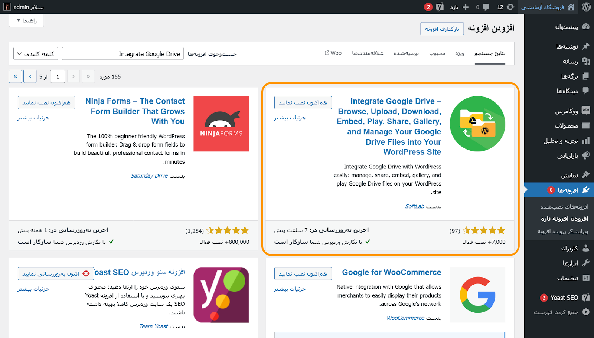Click the Woo icon for ووکامرس
The width and height of the screenshot is (594, 338).
[x=586, y=110]
